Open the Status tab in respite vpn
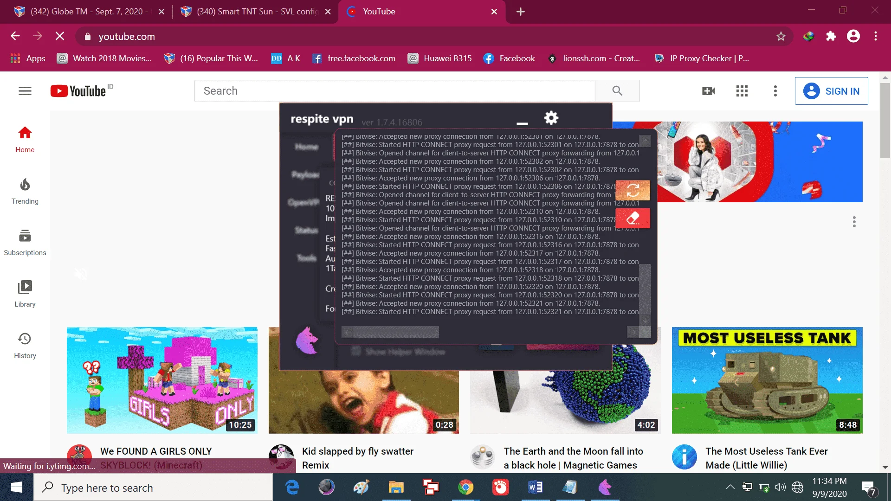This screenshot has height=501, width=891. [306, 230]
